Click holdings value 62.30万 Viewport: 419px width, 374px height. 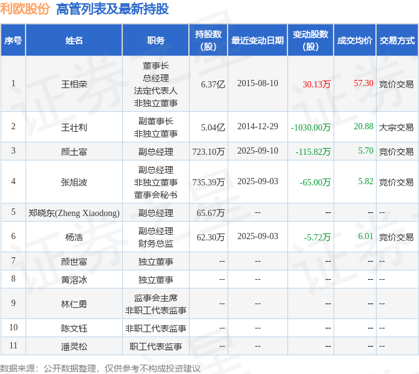pyautogui.click(x=211, y=237)
